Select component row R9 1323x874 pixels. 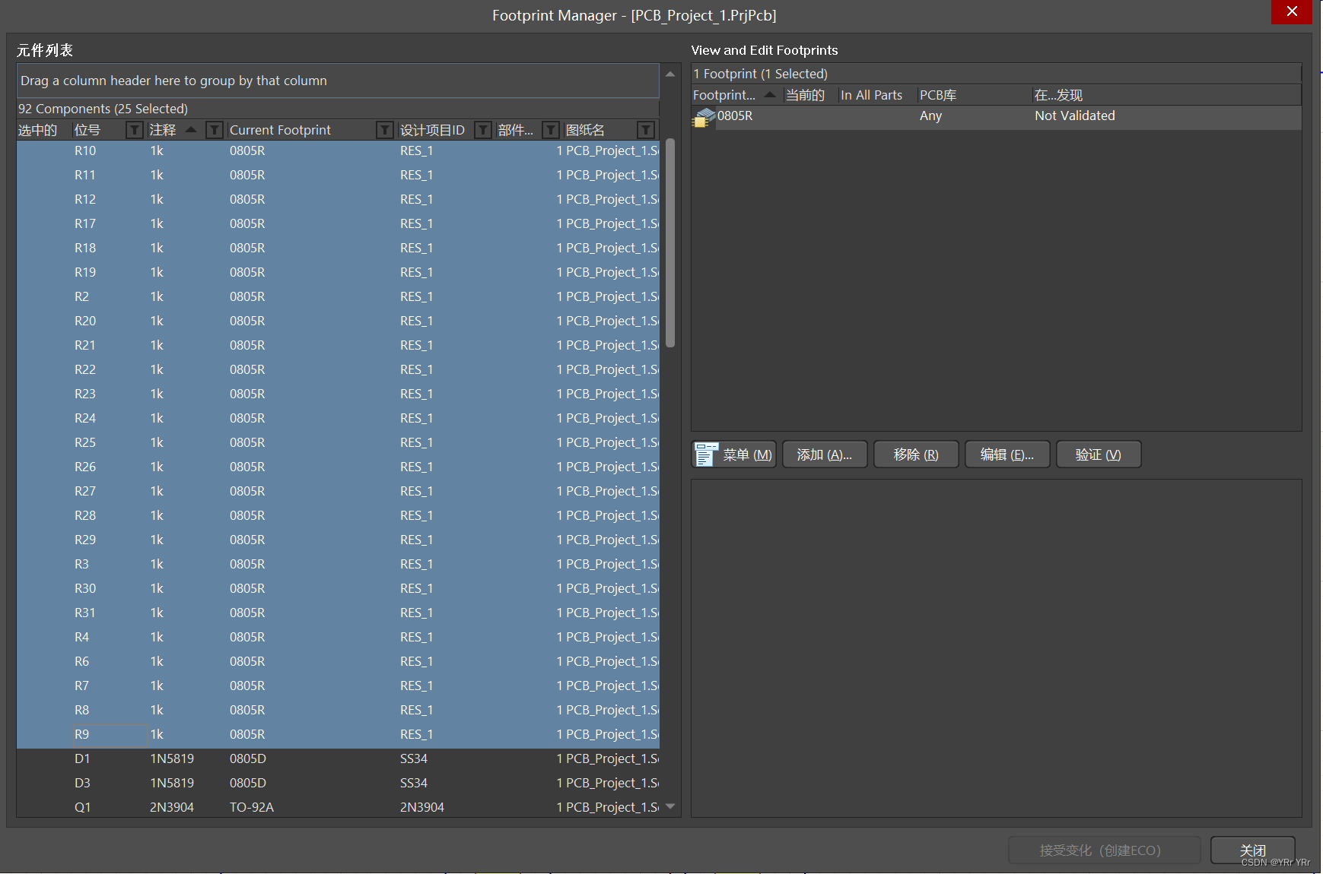tap(338, 734)
